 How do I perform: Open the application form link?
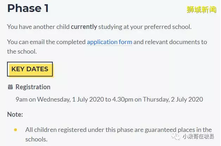click(x=109, y=42)
